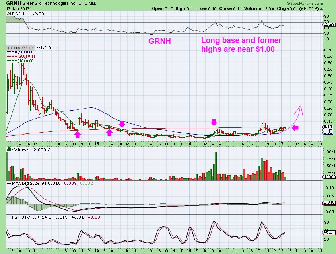
Task: Click the 13 Jan Y:3.13 crosshair tooltip
Action: click(x=20, y=48)
